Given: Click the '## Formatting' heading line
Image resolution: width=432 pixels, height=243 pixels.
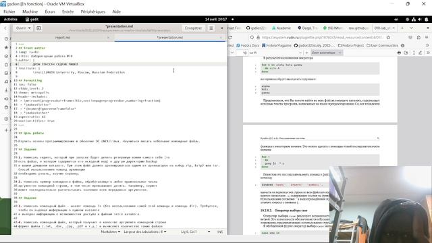Looking at the screenshot, I should tap(30, 80).
